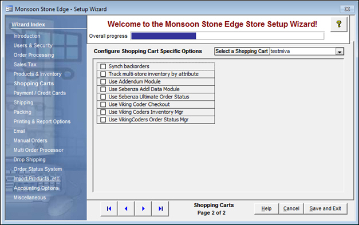Viewport: 359px width, 225px height.
Task: Click the Page 2 of 2 label
Action: 211,213
